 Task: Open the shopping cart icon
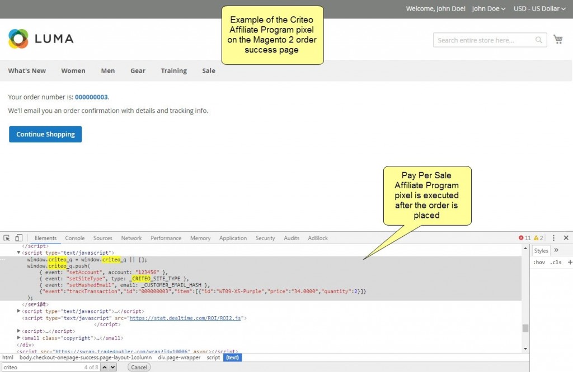(x=558, y=40)
